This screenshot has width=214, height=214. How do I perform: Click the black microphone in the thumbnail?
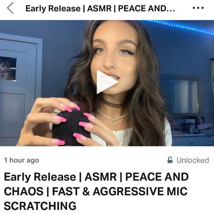click(71, 127)
